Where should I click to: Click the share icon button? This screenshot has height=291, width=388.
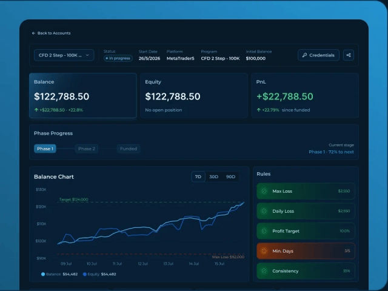tap(349, 55)
